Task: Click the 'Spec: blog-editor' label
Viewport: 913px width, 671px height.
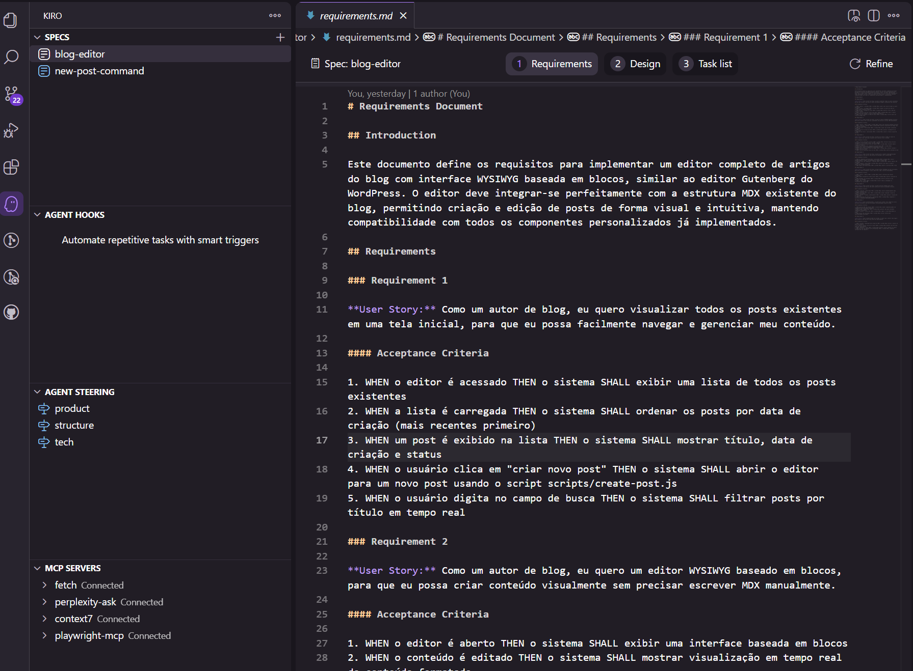Action: pos(362,64)
